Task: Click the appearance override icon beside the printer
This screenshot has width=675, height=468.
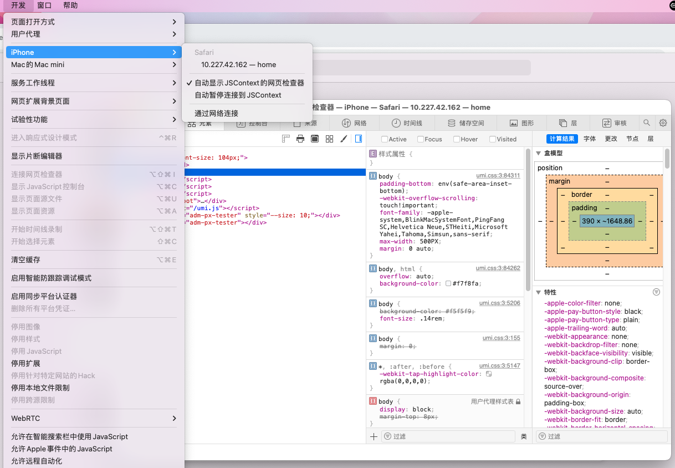Action: [315, 139]
